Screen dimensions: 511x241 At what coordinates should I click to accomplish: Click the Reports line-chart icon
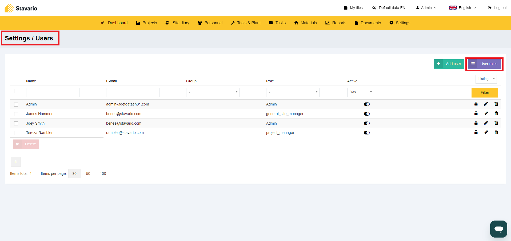pyautogui.click(x=328, y=23)
